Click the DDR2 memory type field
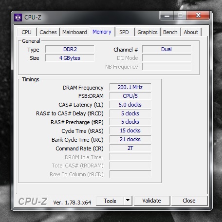Screen dimensions: 222x222 coord(70,49)
